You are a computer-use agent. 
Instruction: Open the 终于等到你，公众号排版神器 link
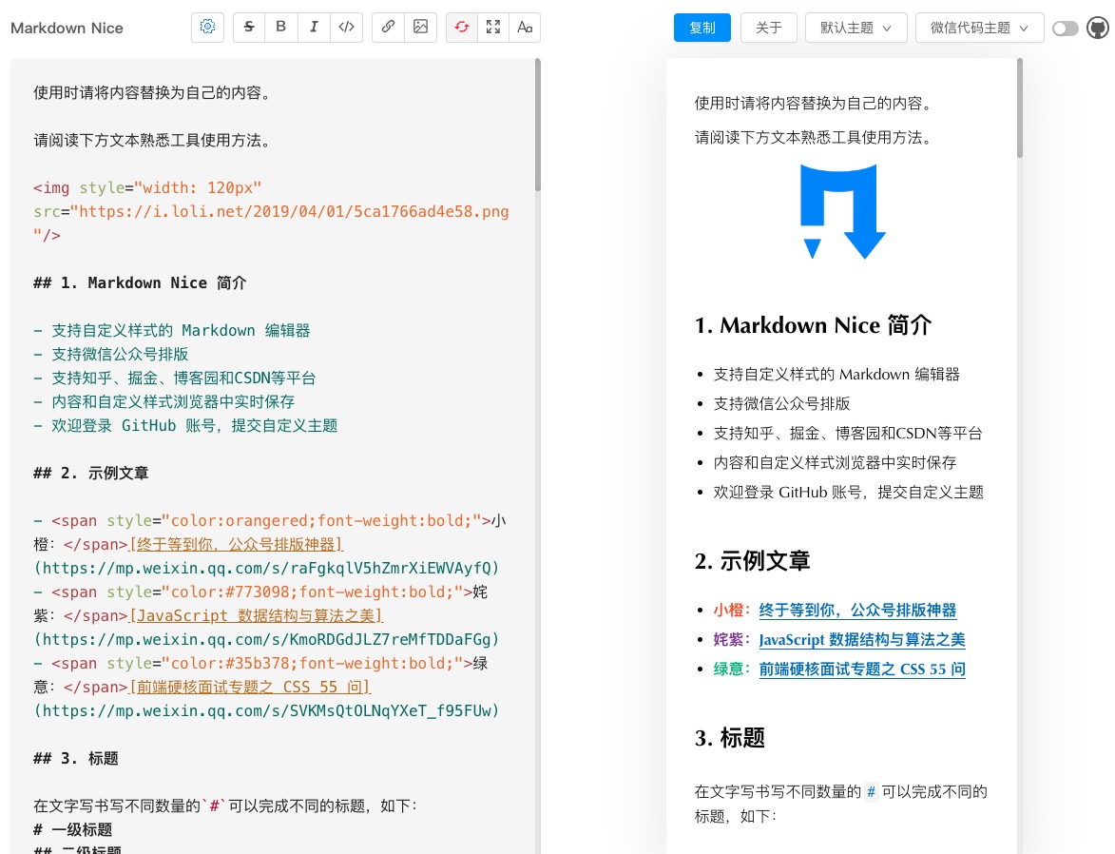point(857,610)
